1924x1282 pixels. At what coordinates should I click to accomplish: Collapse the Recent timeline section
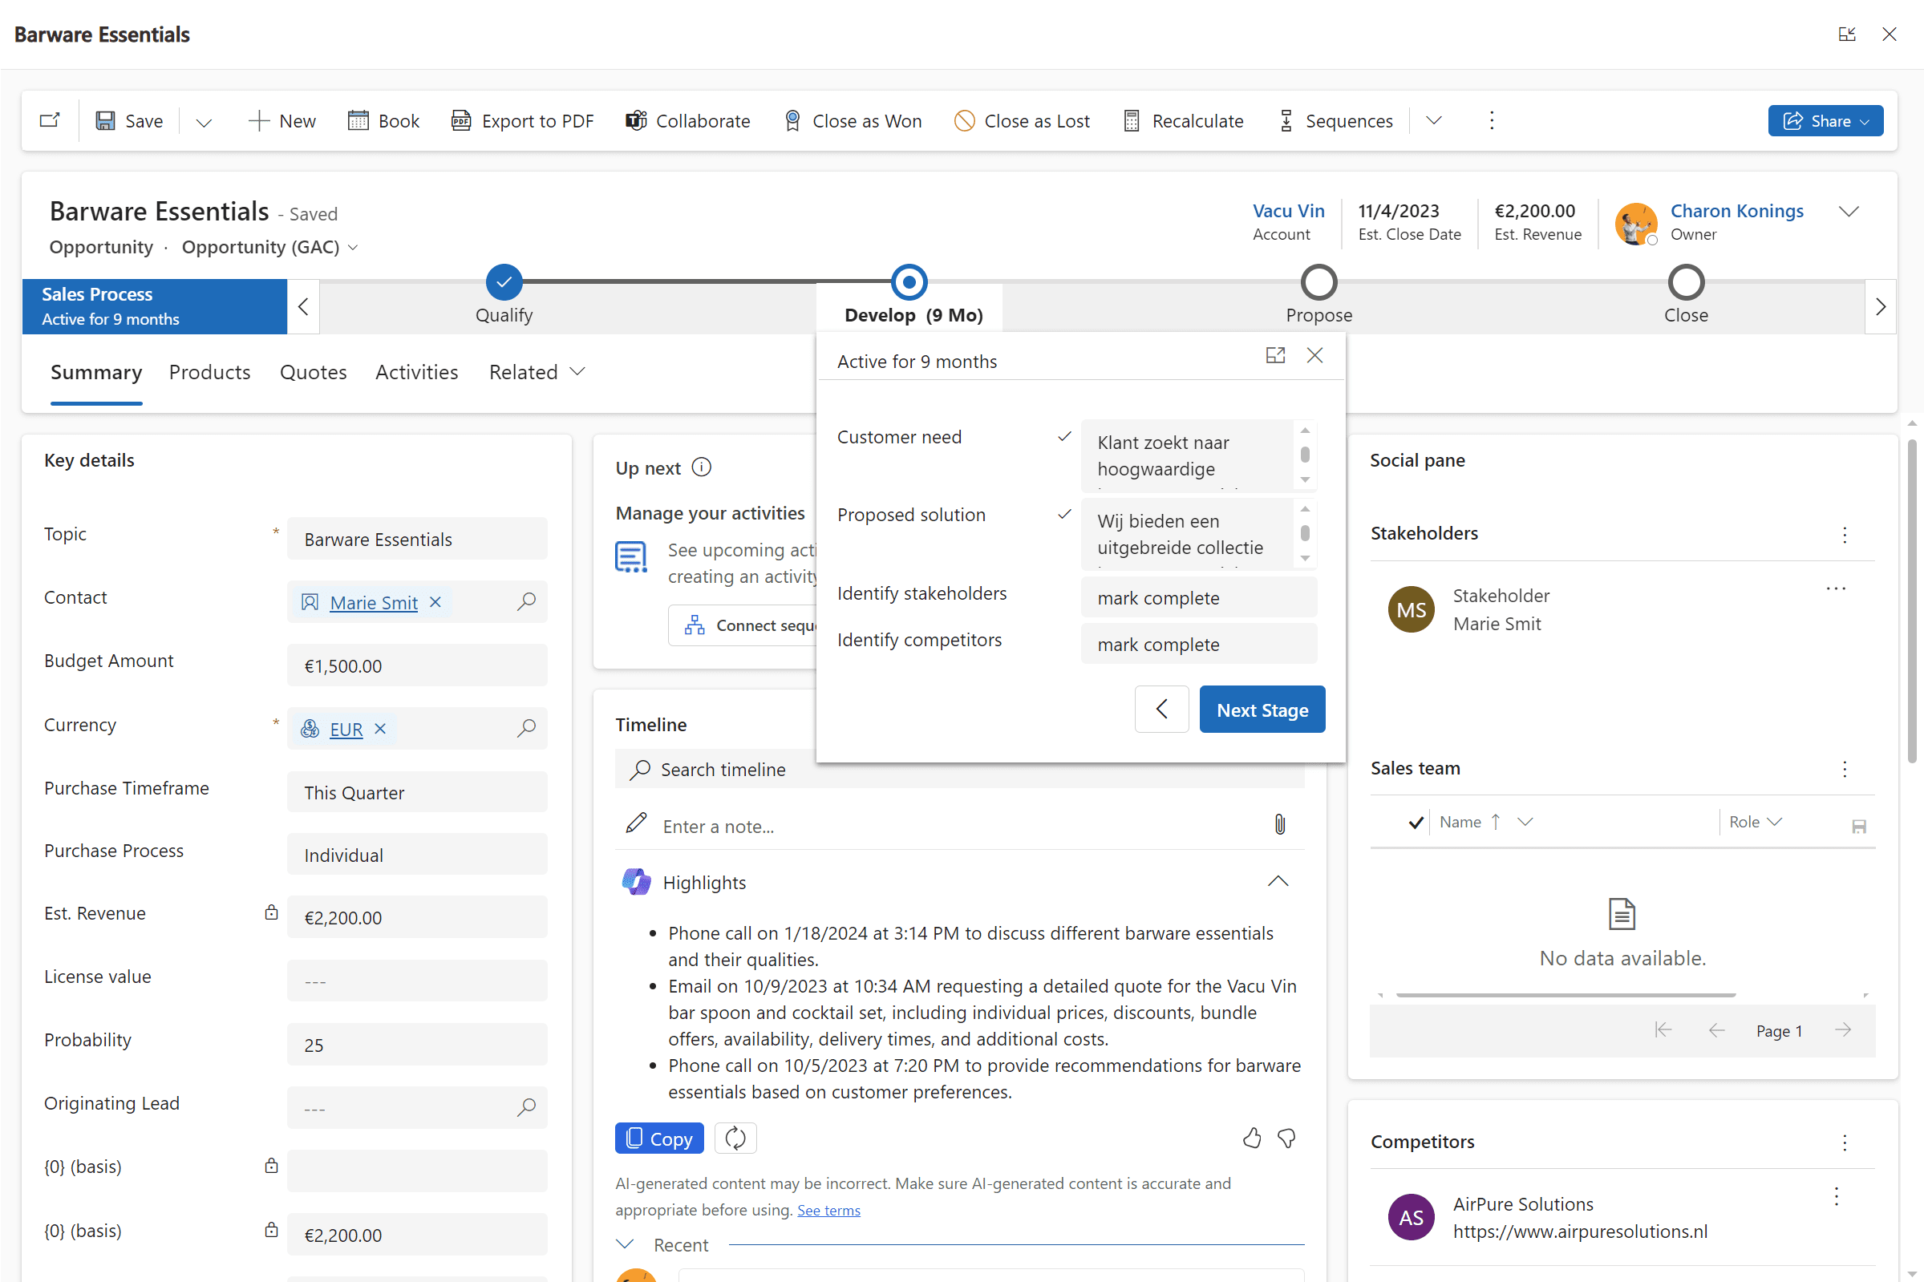coord(625,1244)
